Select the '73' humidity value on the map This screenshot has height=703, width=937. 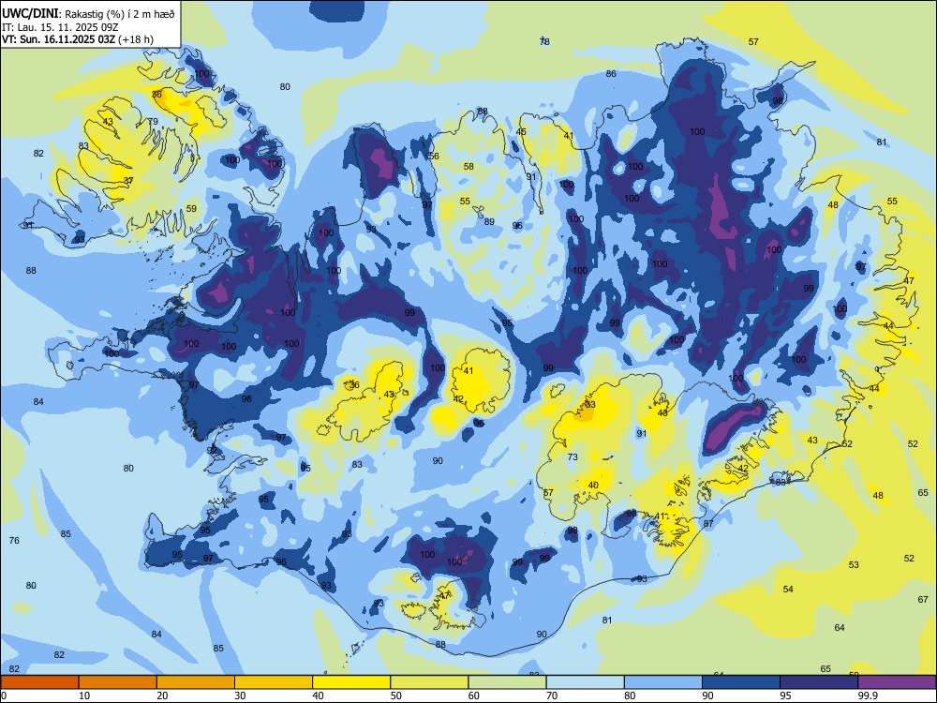[x=573, y=457]
